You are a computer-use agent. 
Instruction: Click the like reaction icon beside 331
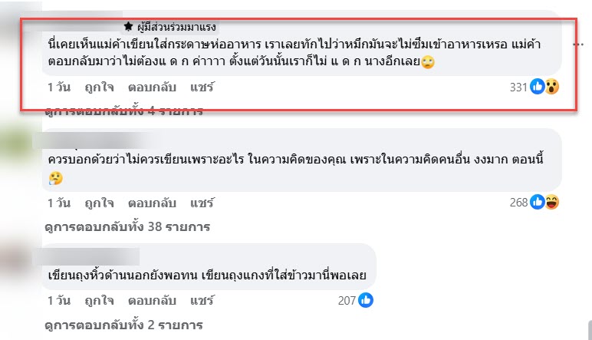tap(538, 87)
